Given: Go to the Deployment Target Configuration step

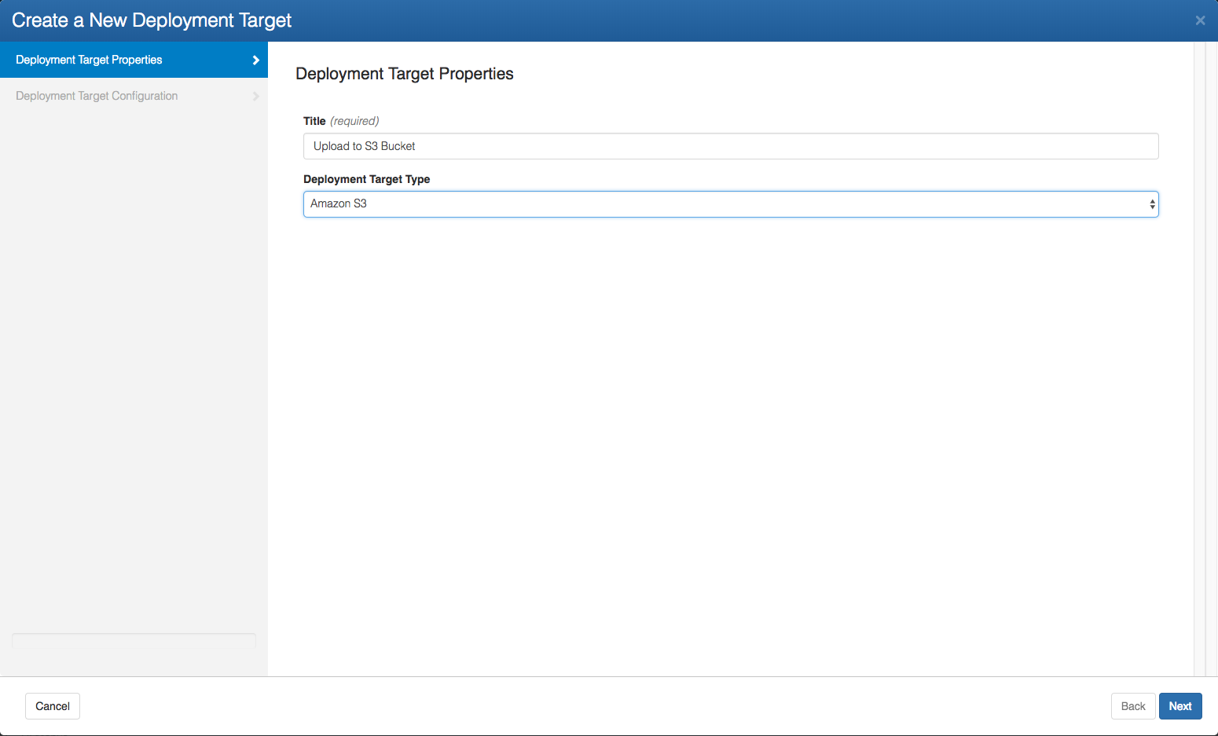Looking at the screenshot, I should coord(97,96).
